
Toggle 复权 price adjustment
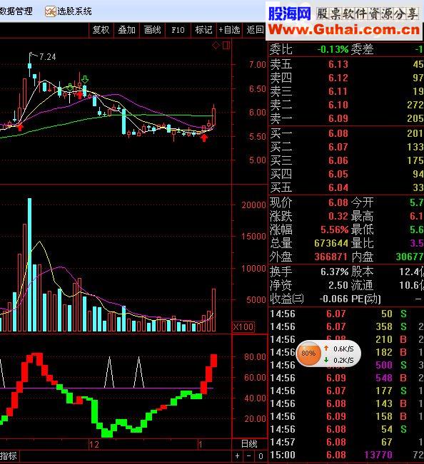tap(101, 30)
